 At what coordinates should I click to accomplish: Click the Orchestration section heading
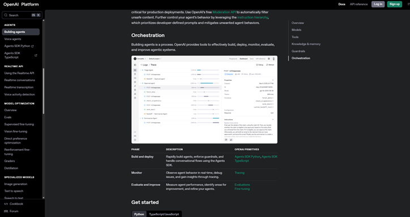coord(148,35)
